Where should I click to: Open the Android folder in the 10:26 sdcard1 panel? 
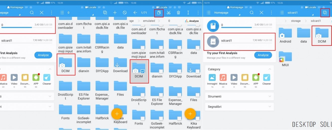[x=285, y=35]
